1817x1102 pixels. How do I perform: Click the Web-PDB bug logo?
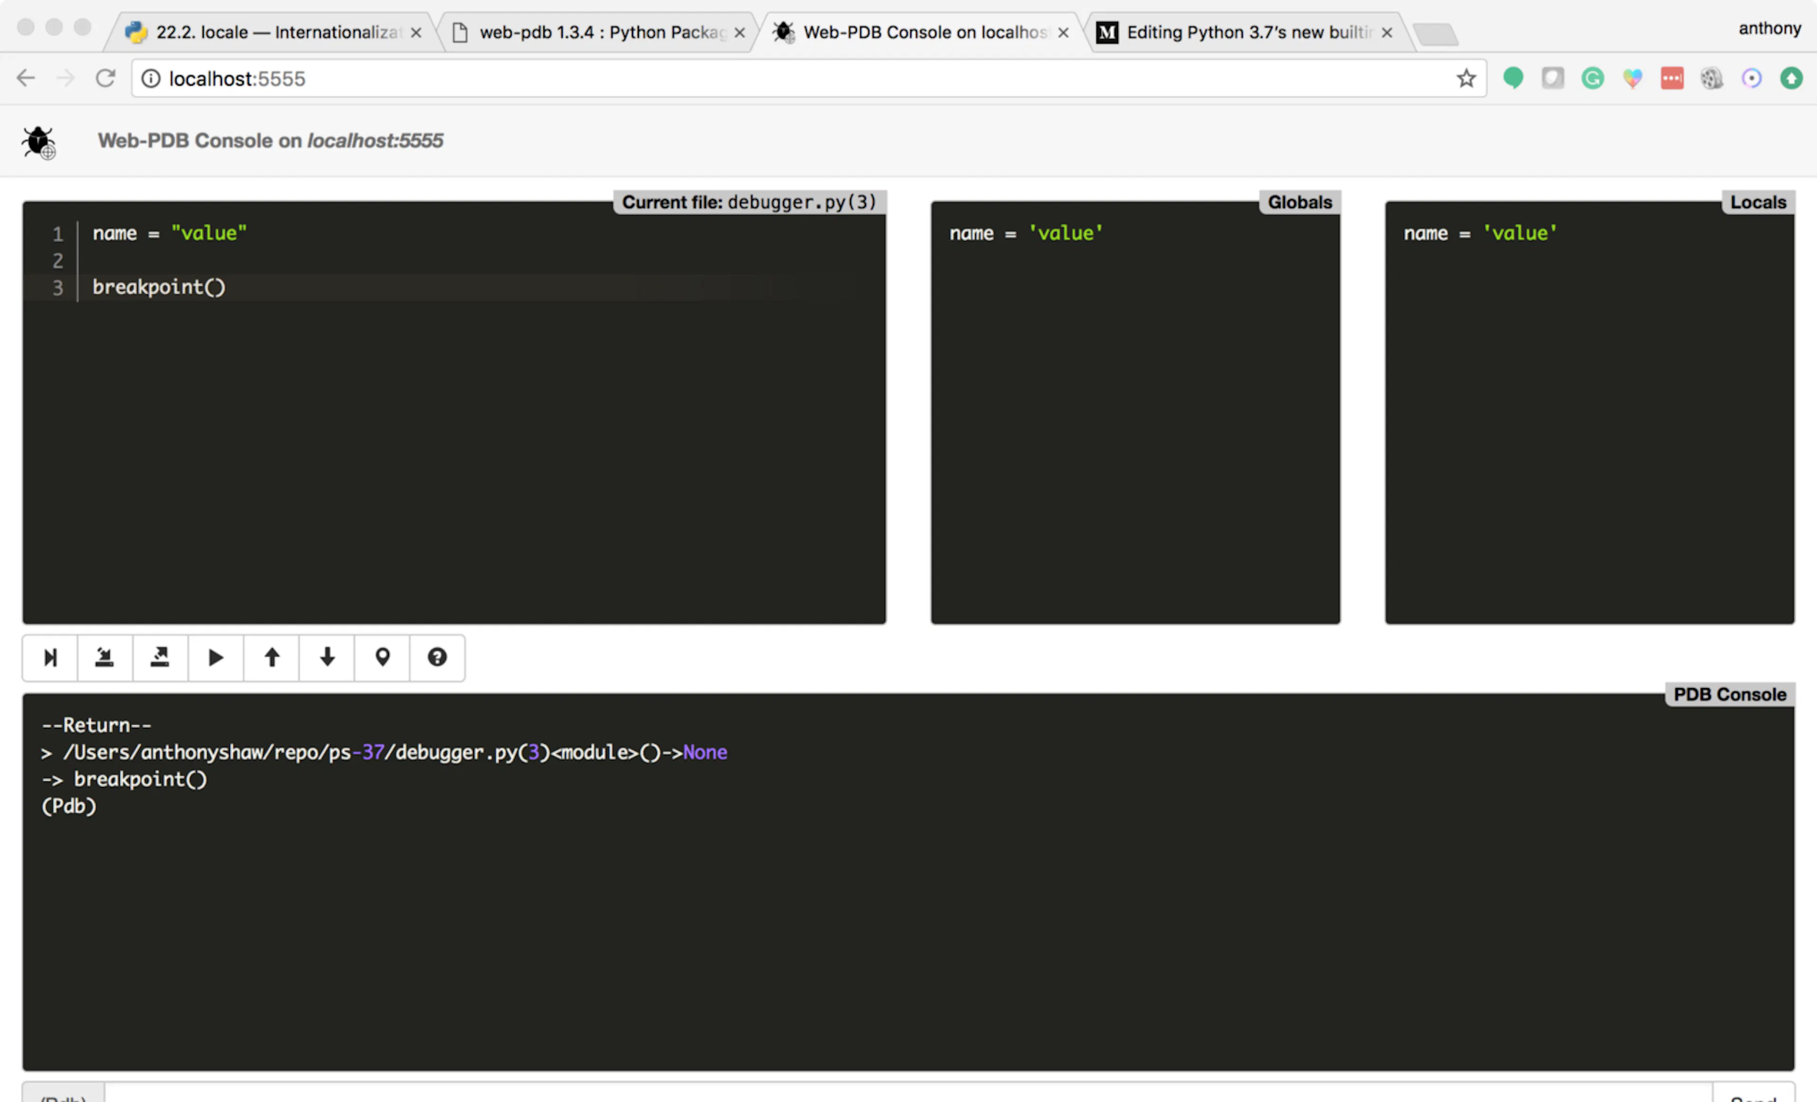(x=38, y=141)
